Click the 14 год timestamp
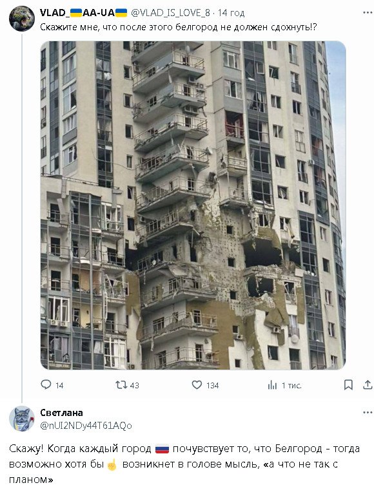 point(231,13)
